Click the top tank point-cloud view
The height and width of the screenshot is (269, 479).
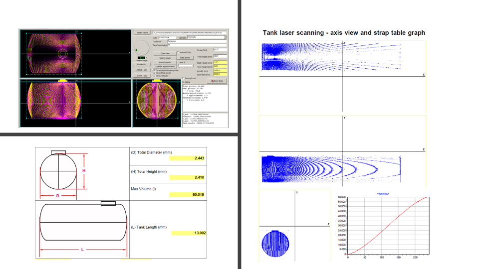(76, 54)
